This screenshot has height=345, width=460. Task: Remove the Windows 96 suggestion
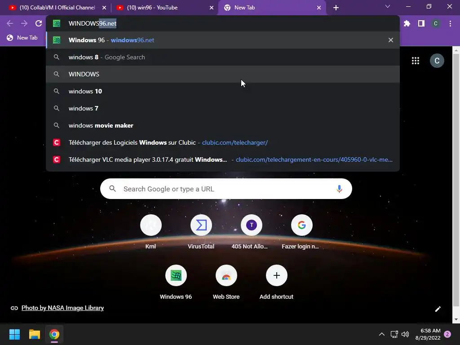click(x=391, y=40)
